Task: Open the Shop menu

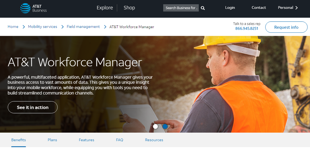Action: tap(129, 8)
